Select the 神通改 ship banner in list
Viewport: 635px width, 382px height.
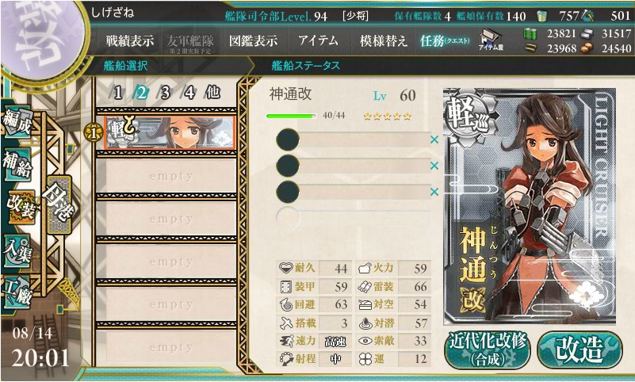(170, 132)
